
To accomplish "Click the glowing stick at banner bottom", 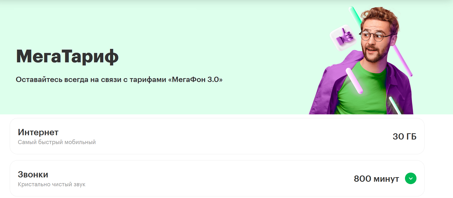I will (x=395, y=105).
